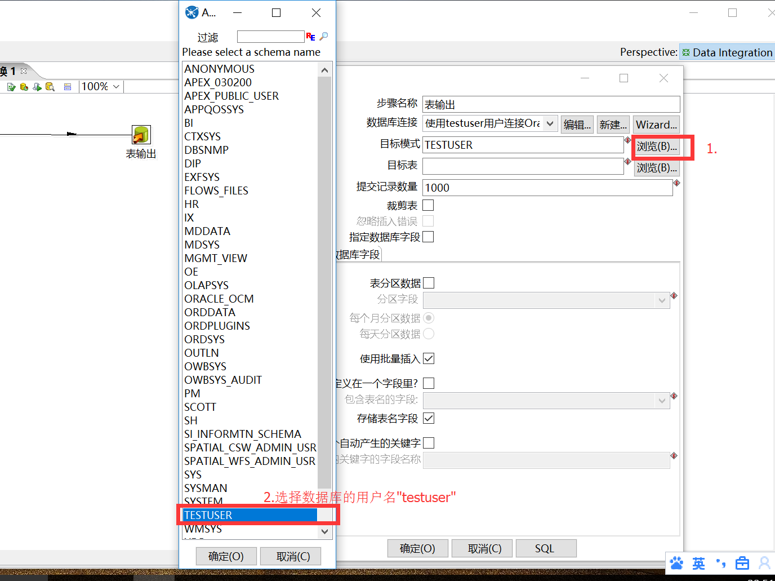The height and width of the screenshot is (581, 775).
Task: Open the database explorer magnifier icon
Action: pyautogui.click(x=50, y=86)
